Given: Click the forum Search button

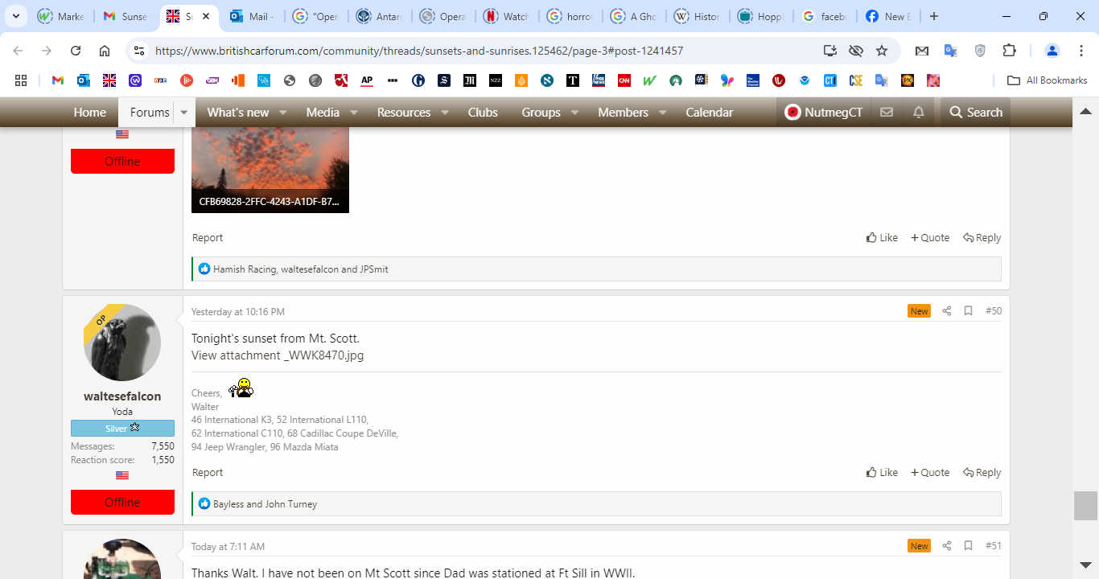Looking at the screenshot, I should point(976,113).
